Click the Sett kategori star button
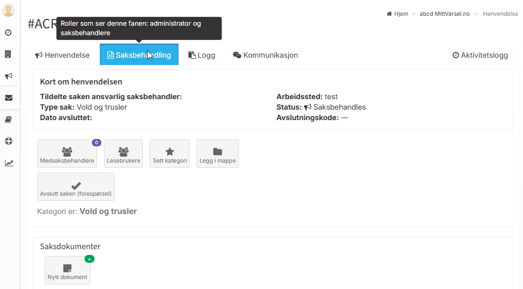 click(170, 154)
